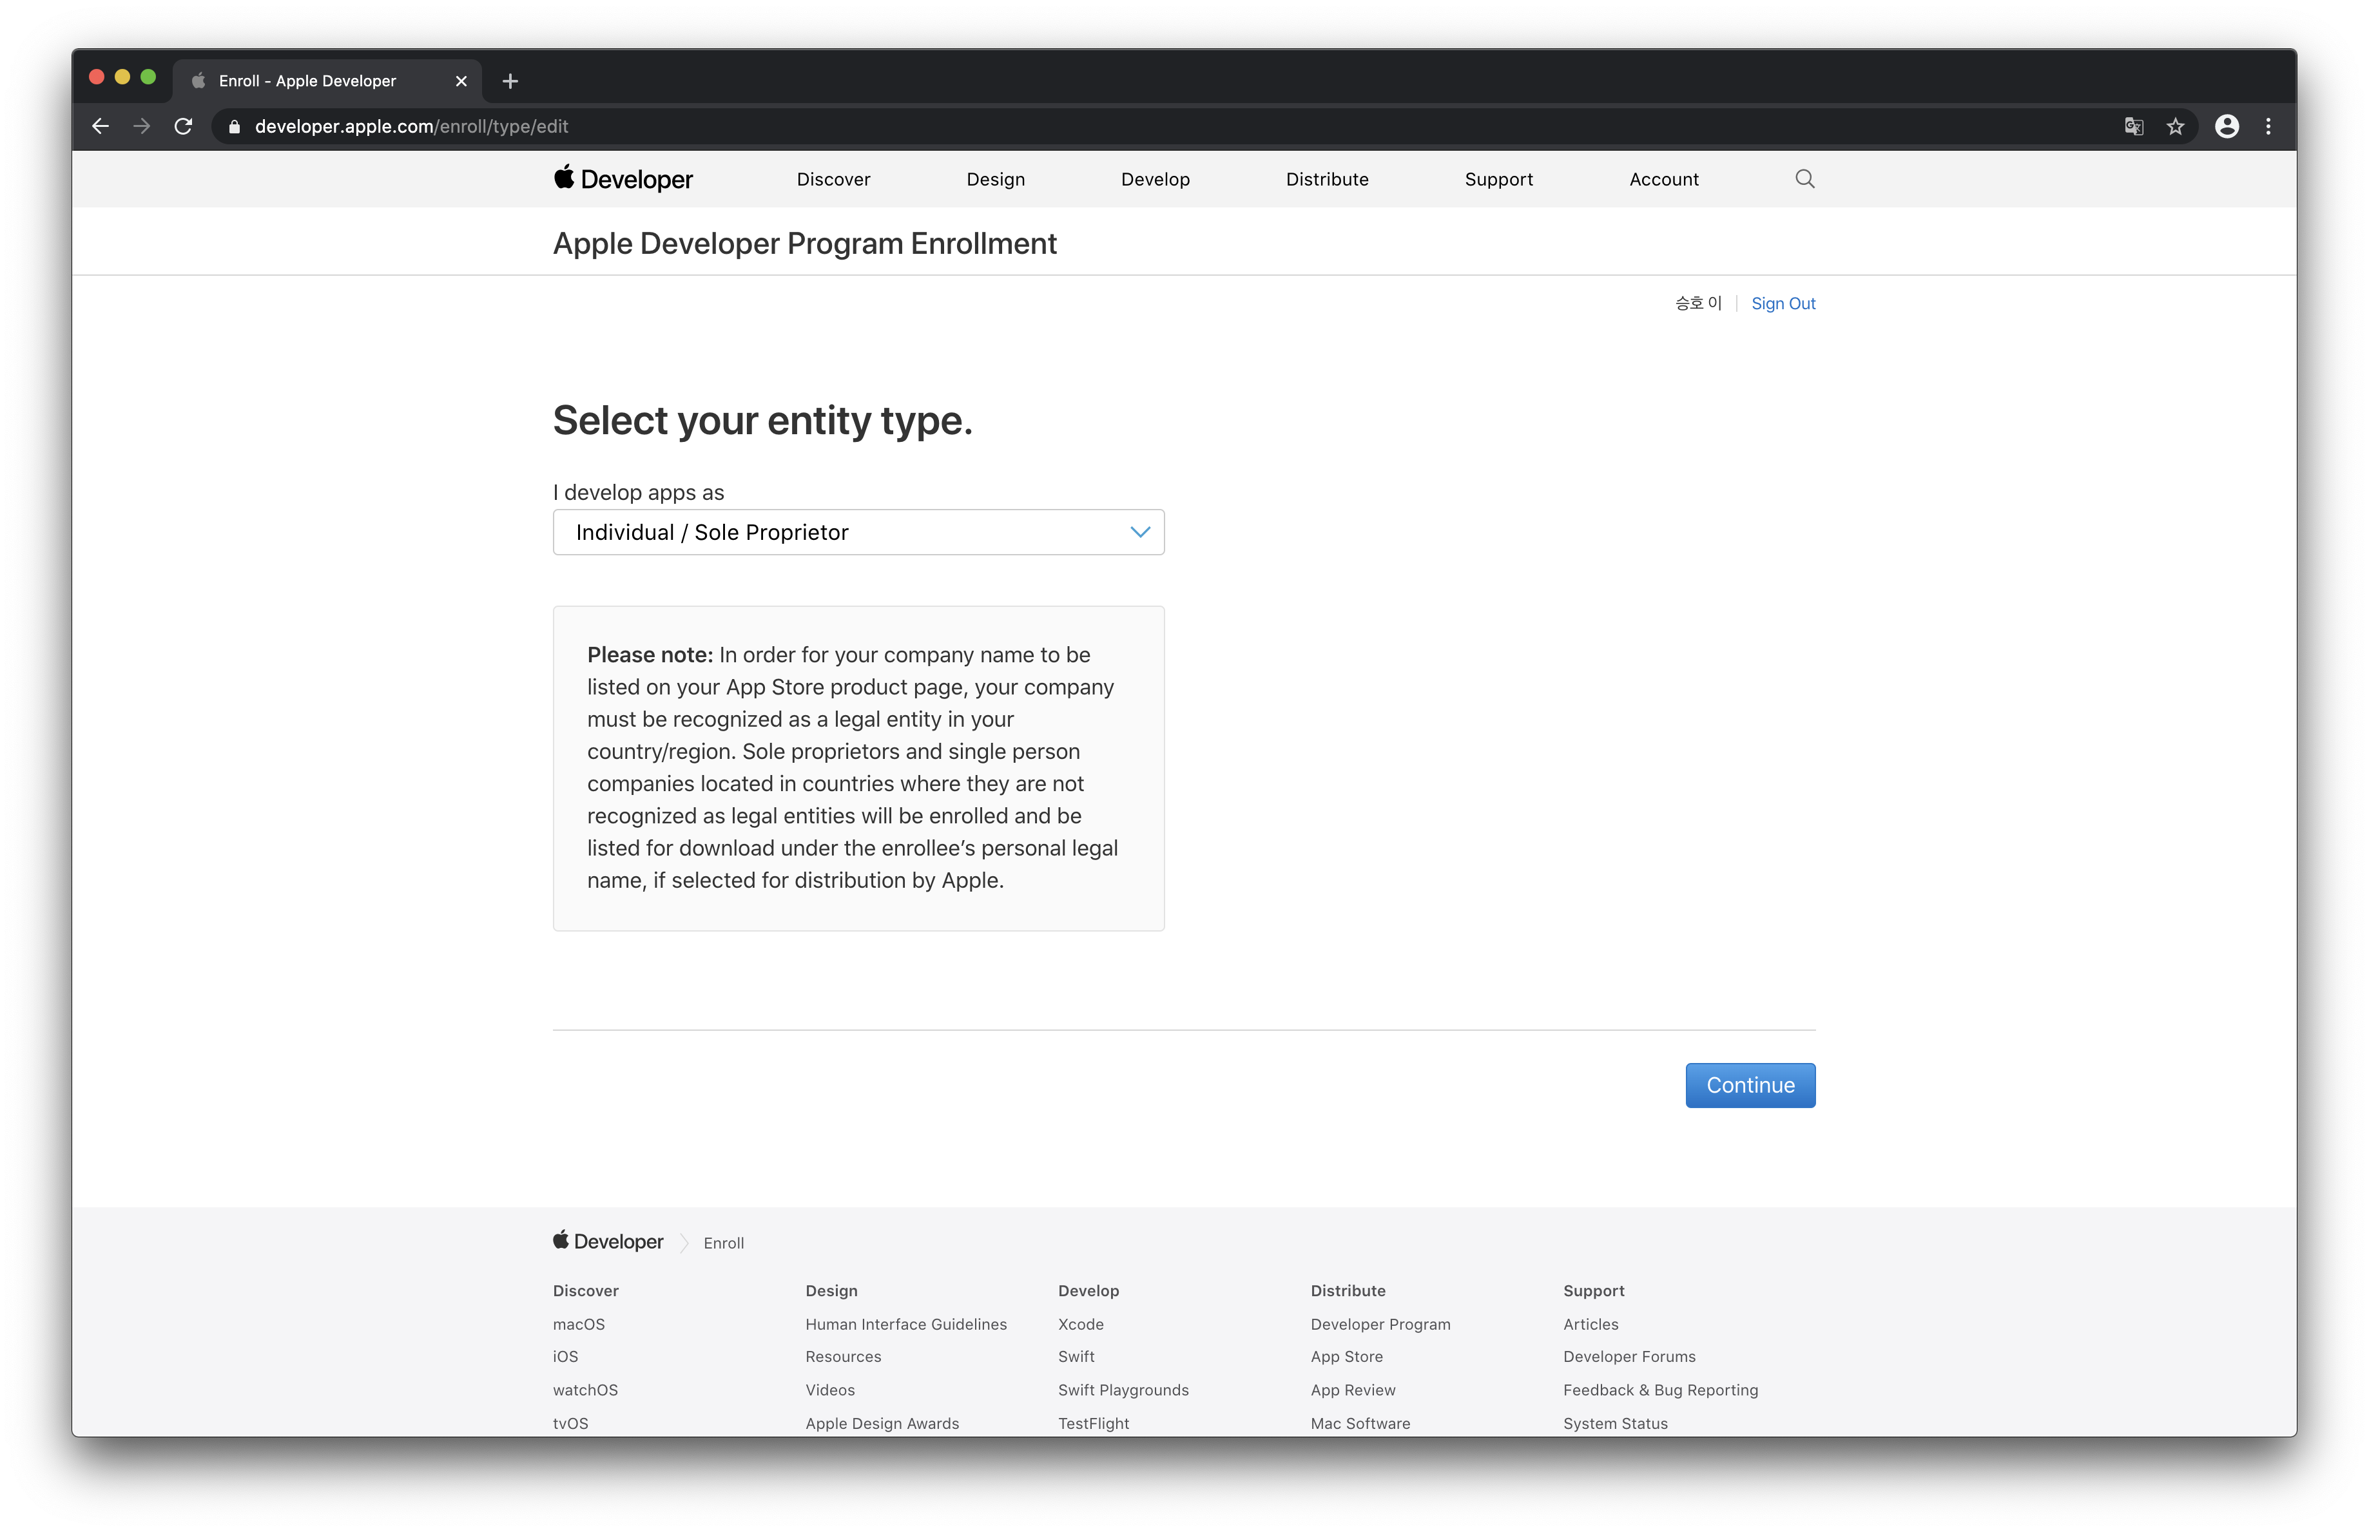Open the Human Interface Guidelines footer link
This screenshot has width=2369, height=1532.
(905, 1324)
